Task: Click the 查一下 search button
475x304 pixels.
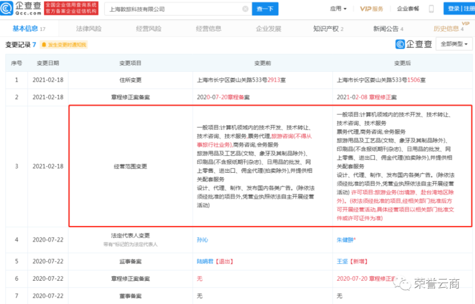Action: pyautogui.click(x=265, y=9)
